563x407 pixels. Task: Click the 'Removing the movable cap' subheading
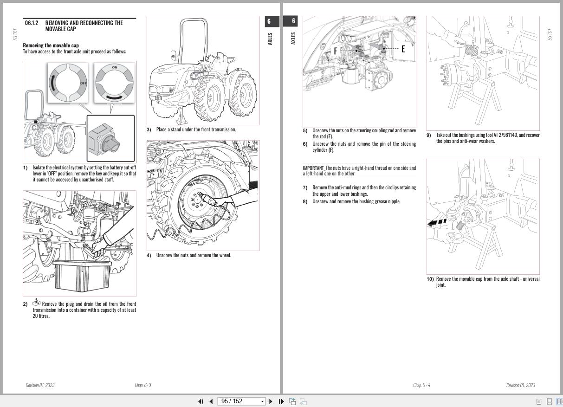pos(51,45)
